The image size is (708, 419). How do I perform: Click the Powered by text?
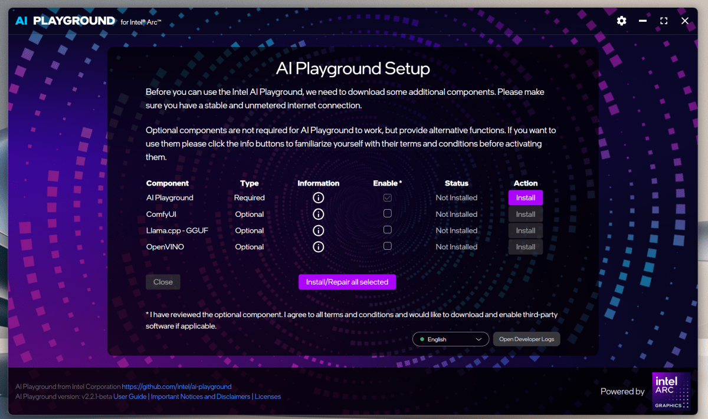point(622,391)
